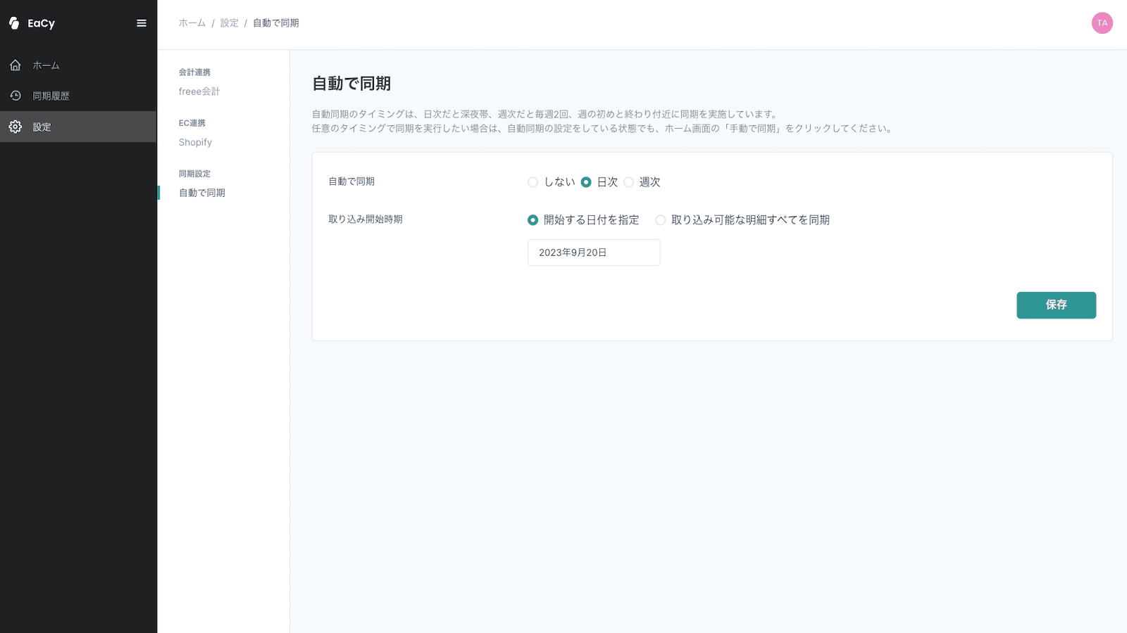Viewport: 1127px width, 633px height.
Task: Open 同期履歴 in the sidebar menu
Action: pos(51,96)
